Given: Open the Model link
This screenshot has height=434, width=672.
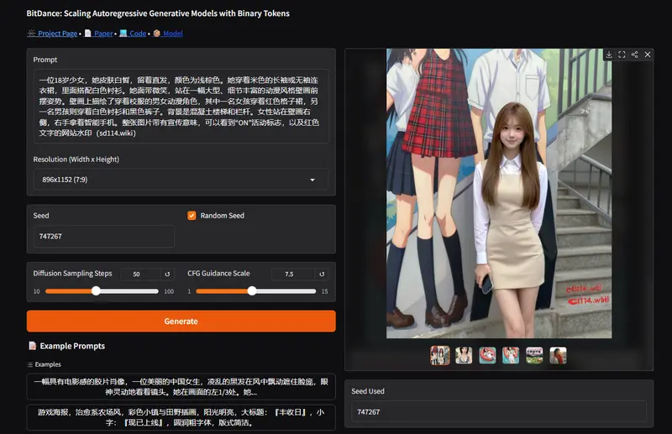Looking at the screenshot, I should click(x=168, y=34).
